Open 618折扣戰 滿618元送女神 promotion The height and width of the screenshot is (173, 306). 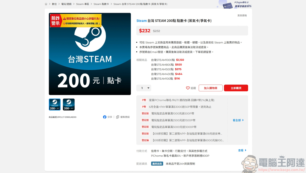click(x=187, y=133)
